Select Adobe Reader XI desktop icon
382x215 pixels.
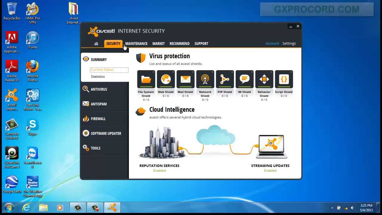point(12,71)
